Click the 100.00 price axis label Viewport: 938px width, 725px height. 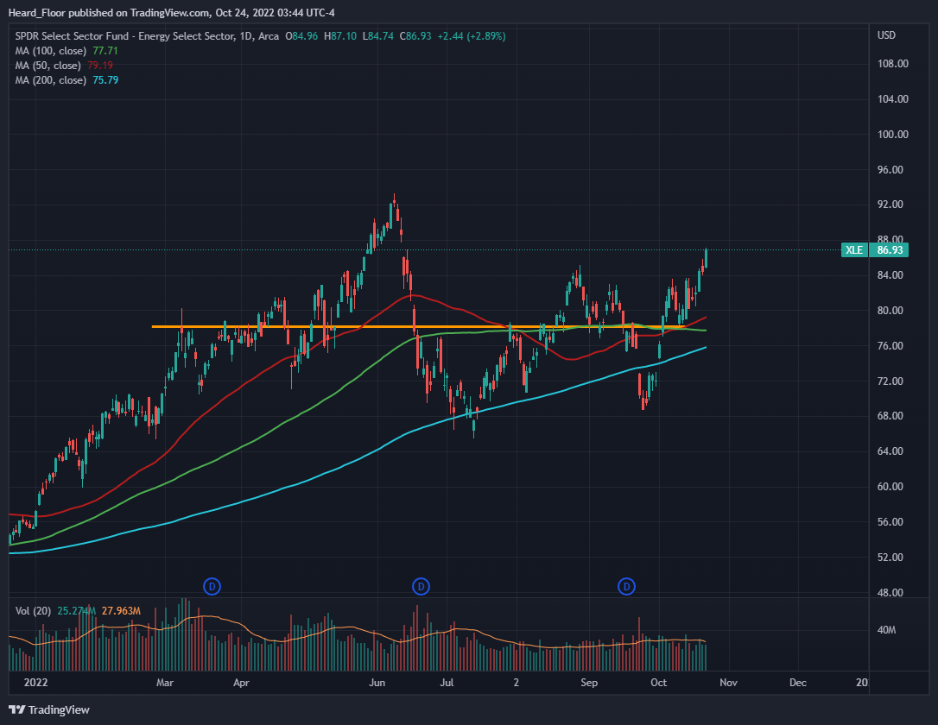pos(892,134)
